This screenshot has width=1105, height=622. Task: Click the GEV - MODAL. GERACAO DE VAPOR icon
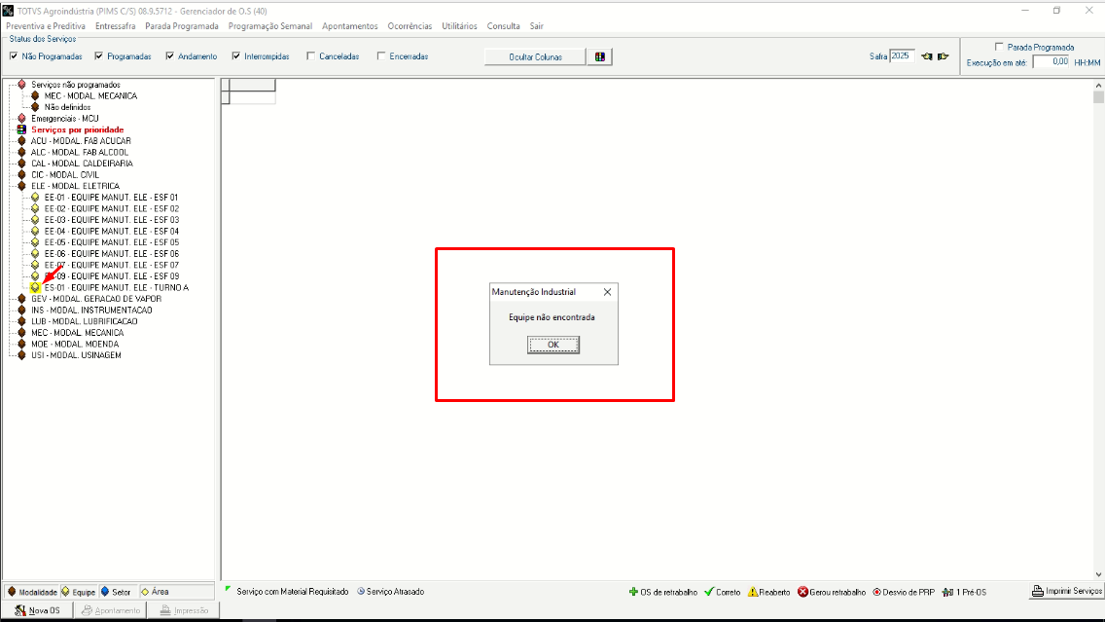(x=21, y=299)
